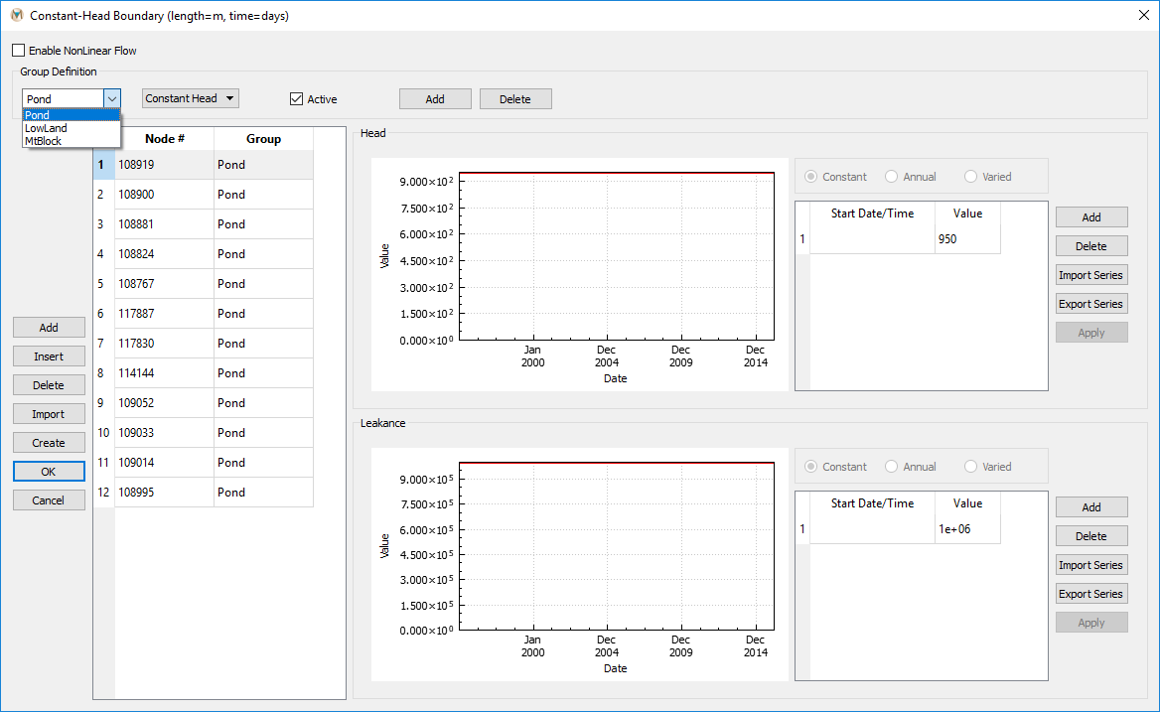Click the Import button for nodes
The height and width of the screenshot is (712, 1160).
coord(49,414)
